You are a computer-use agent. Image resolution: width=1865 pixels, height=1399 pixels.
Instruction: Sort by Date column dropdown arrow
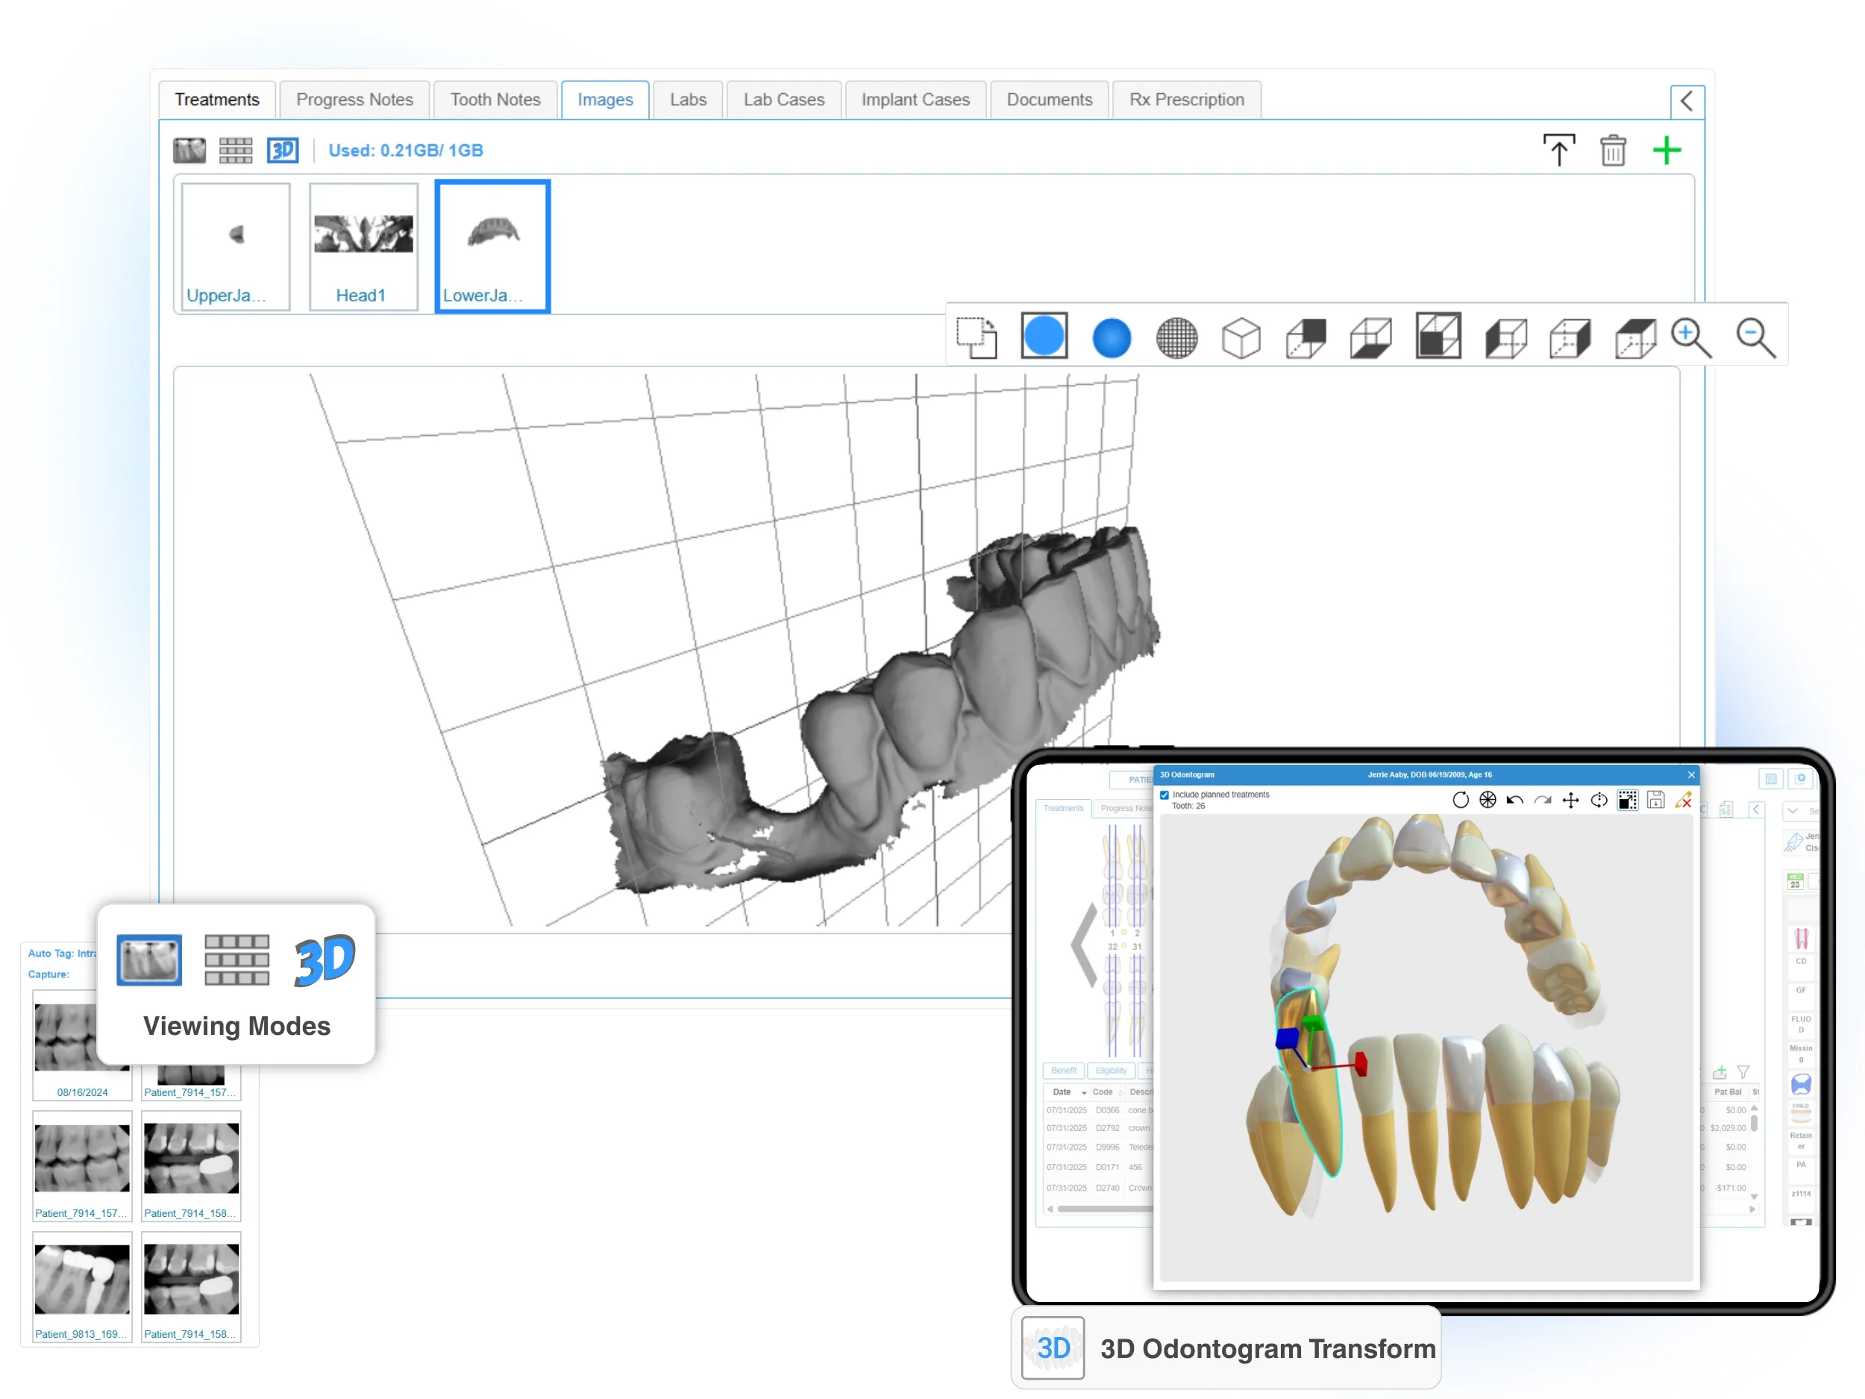pyautogui.click(x=1083, y=1093)
